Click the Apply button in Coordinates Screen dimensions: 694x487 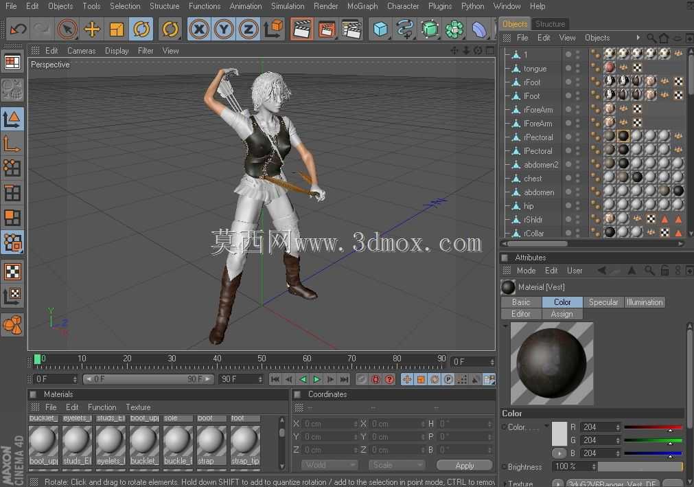click(464, 465)
